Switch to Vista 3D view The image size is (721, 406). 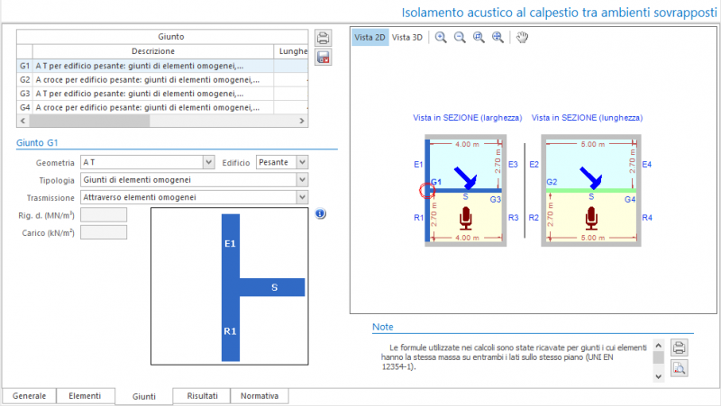[x=407, y=37]
